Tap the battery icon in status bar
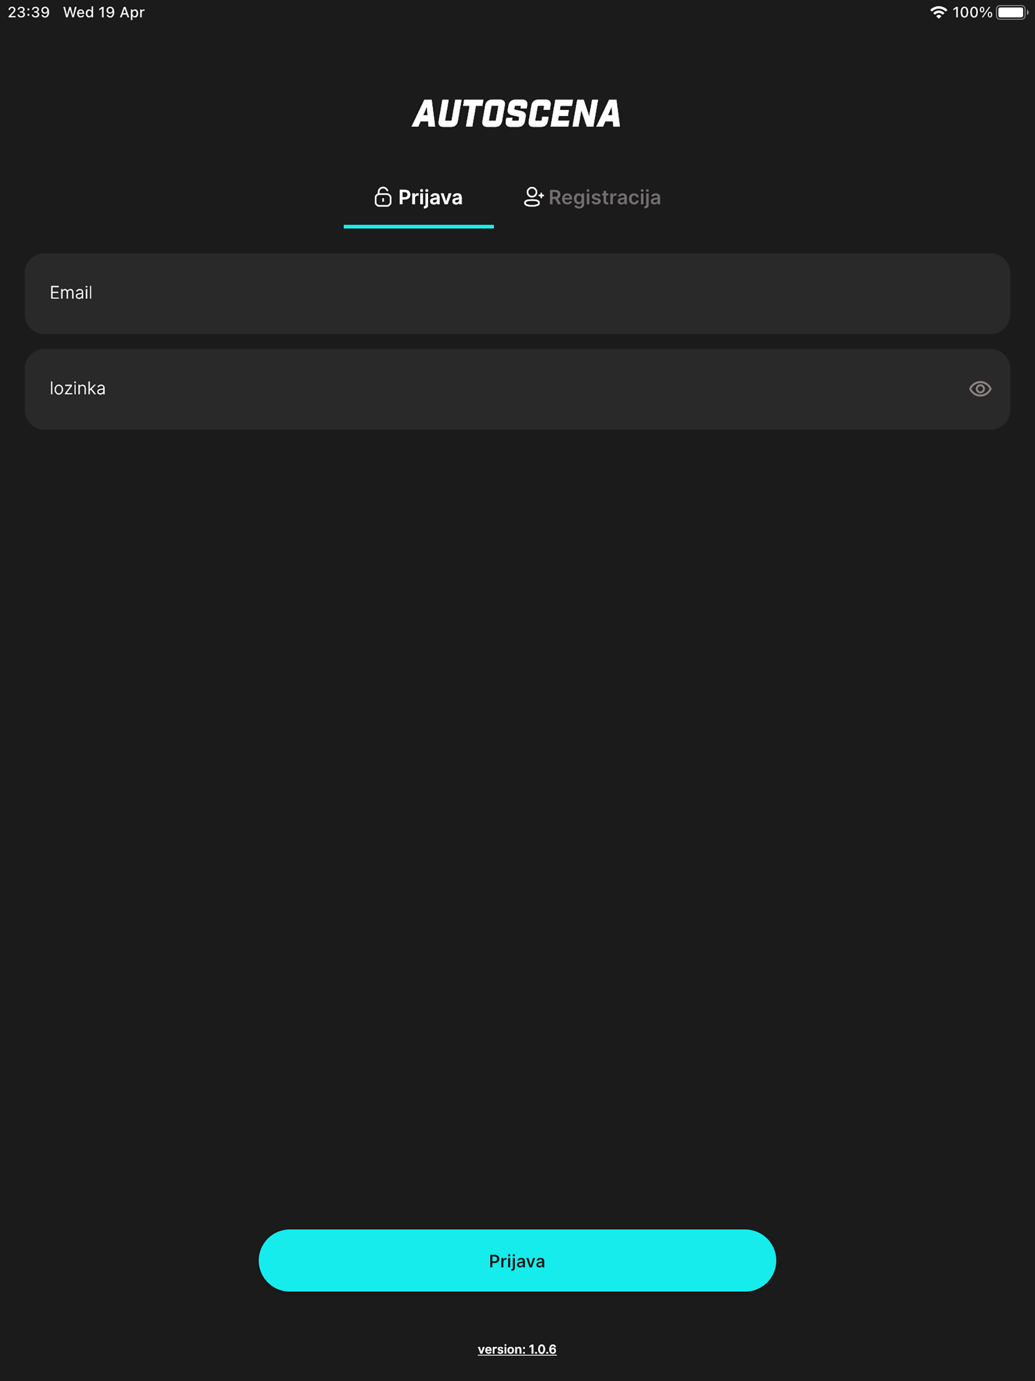 coord(1012,13)
